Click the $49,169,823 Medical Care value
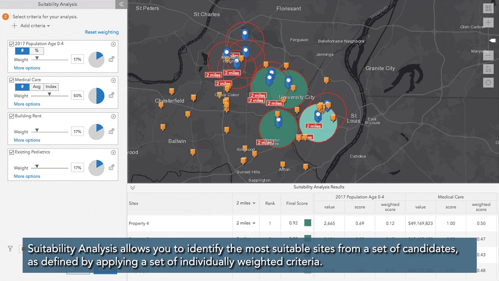This screenshot has height=281, width=499. tap(421, 224)
